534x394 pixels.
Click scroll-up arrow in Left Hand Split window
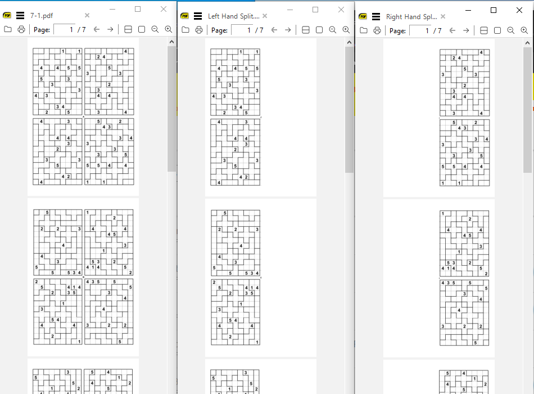[x=349, y=43]
